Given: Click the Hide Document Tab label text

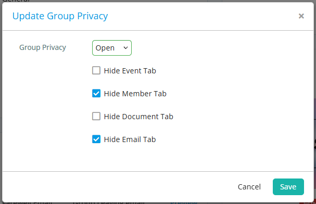Looking at the screenshot, I should [x=138, y=117].
